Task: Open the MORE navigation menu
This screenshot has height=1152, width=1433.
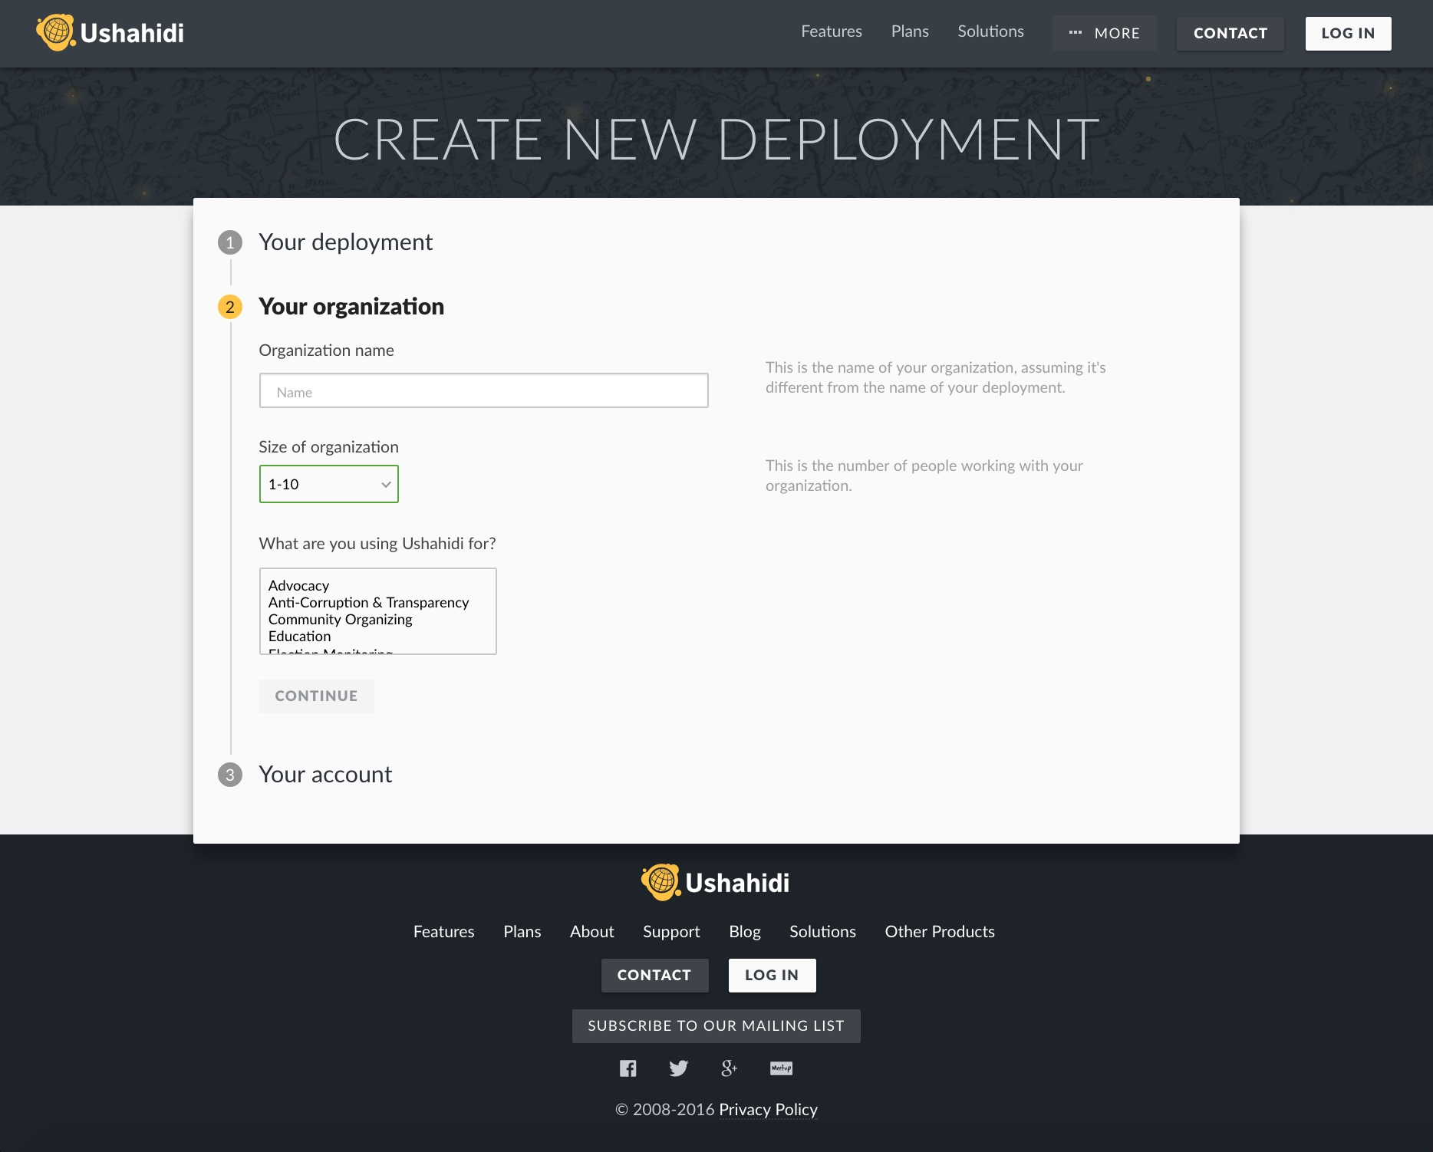Action: pyautogui.click(x=1104, y=33)
